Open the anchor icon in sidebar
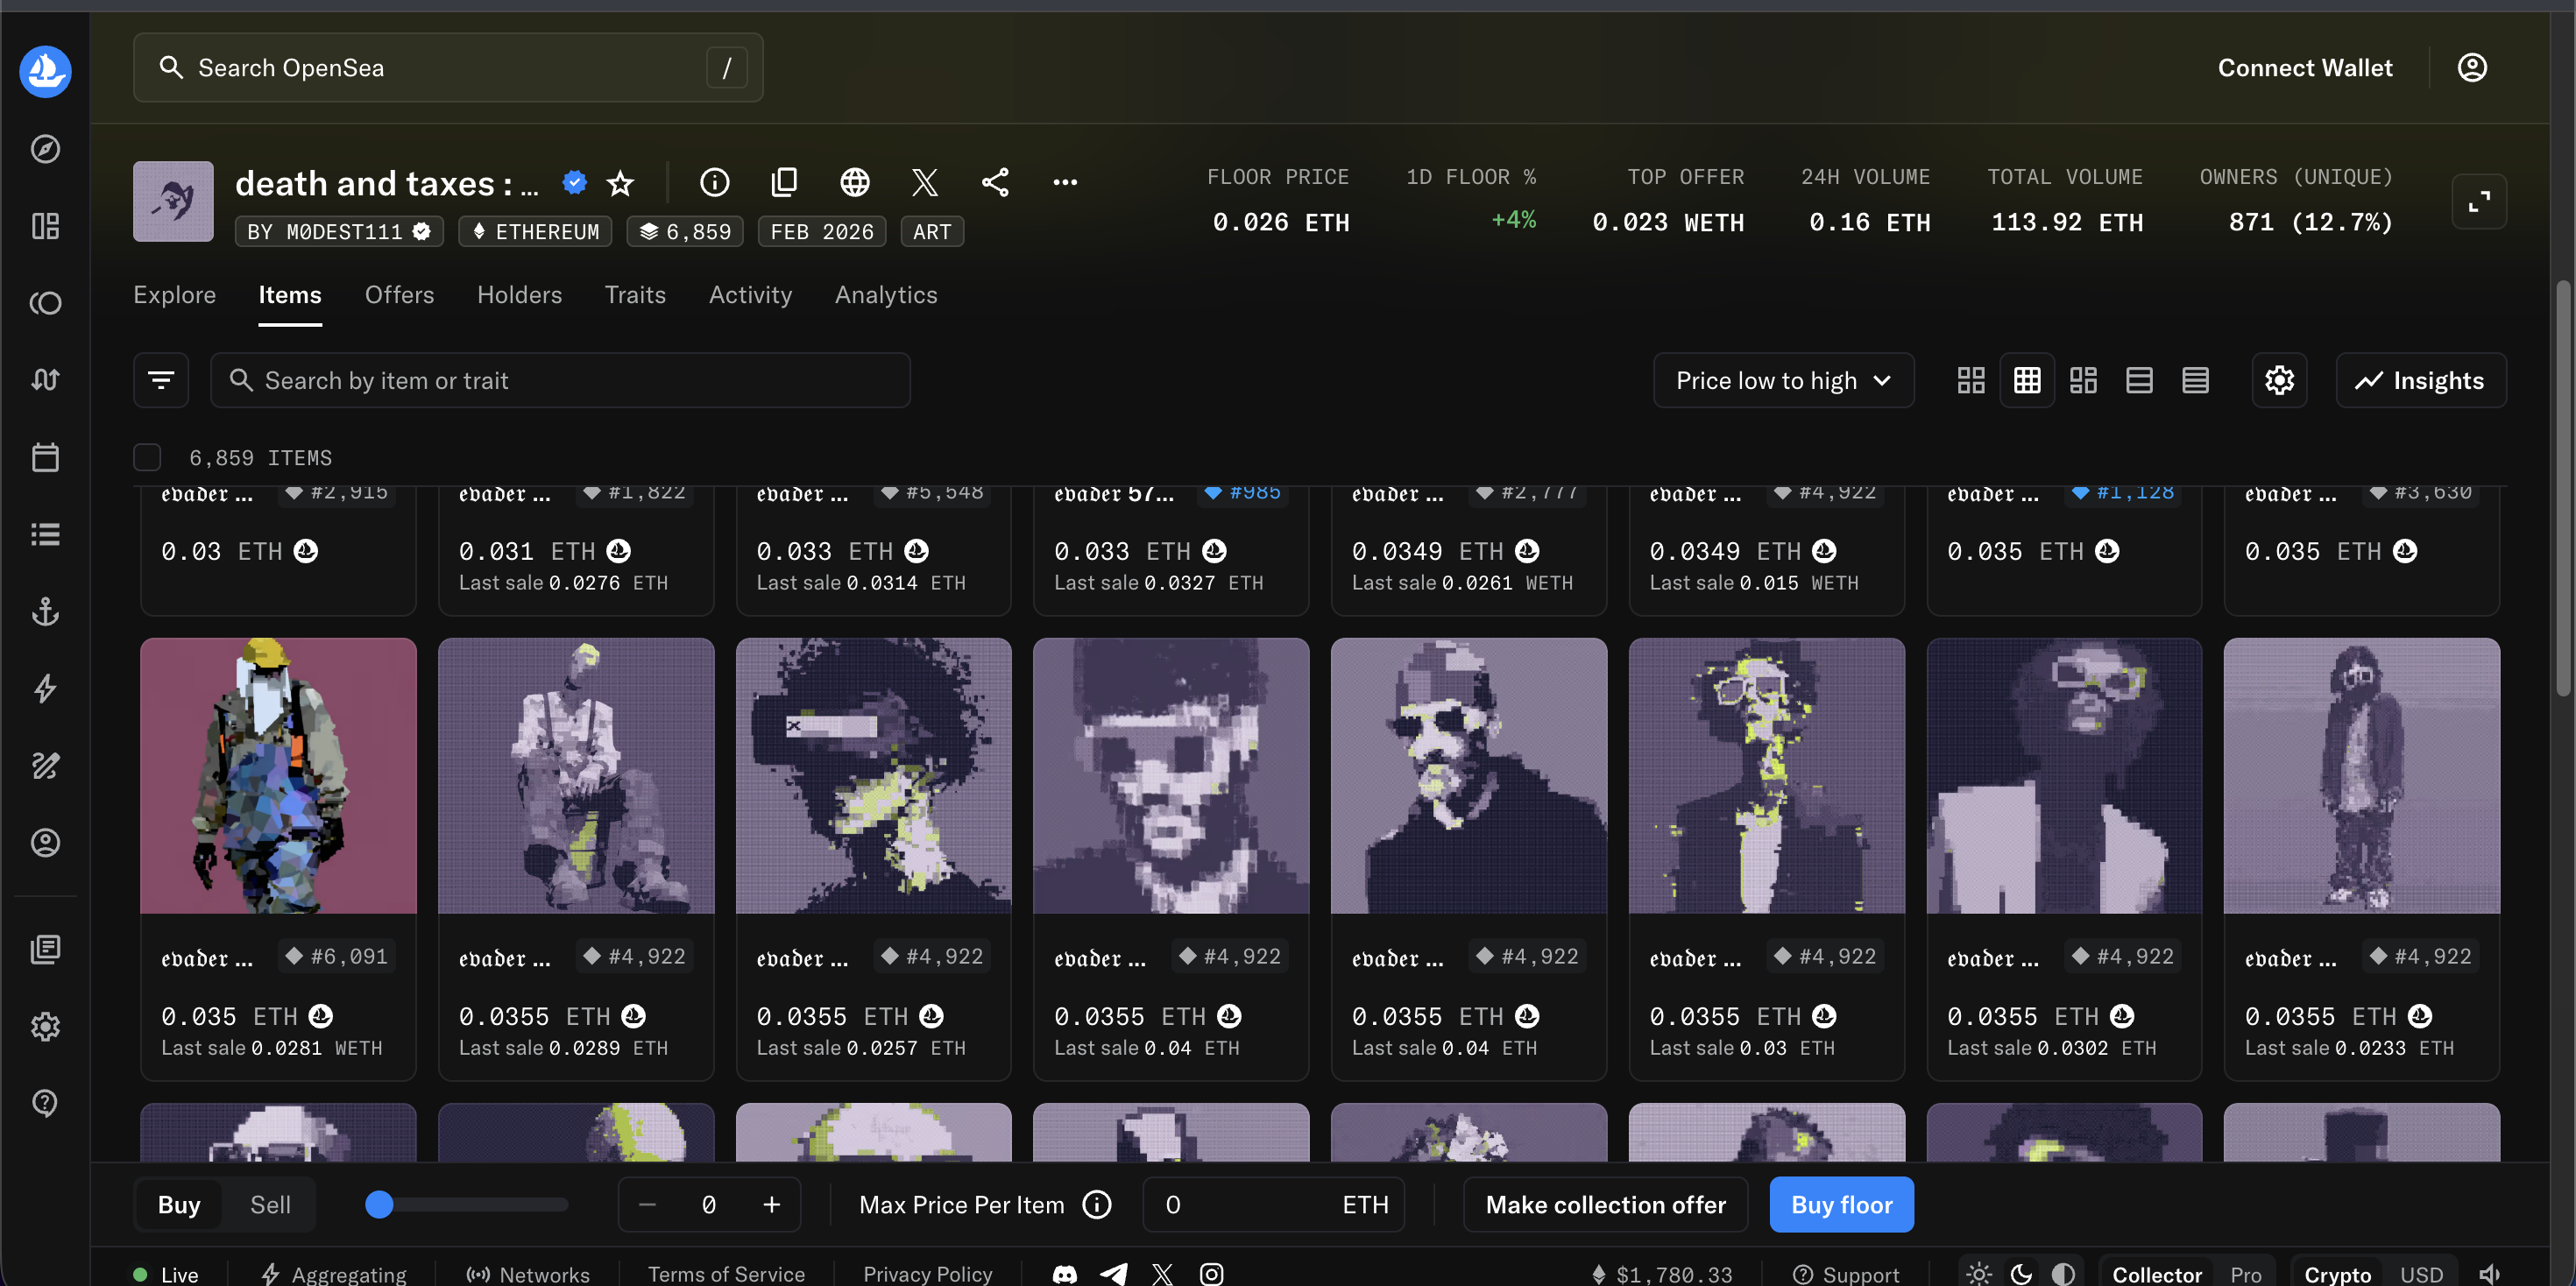This screenshot has height=1286, width=2576. [45, 611]
